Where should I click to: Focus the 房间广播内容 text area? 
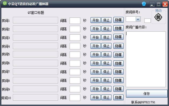coord(146,59)
